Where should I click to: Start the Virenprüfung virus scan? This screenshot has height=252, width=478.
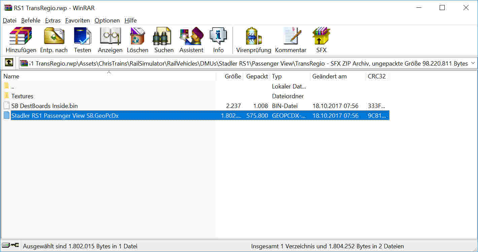253,36
